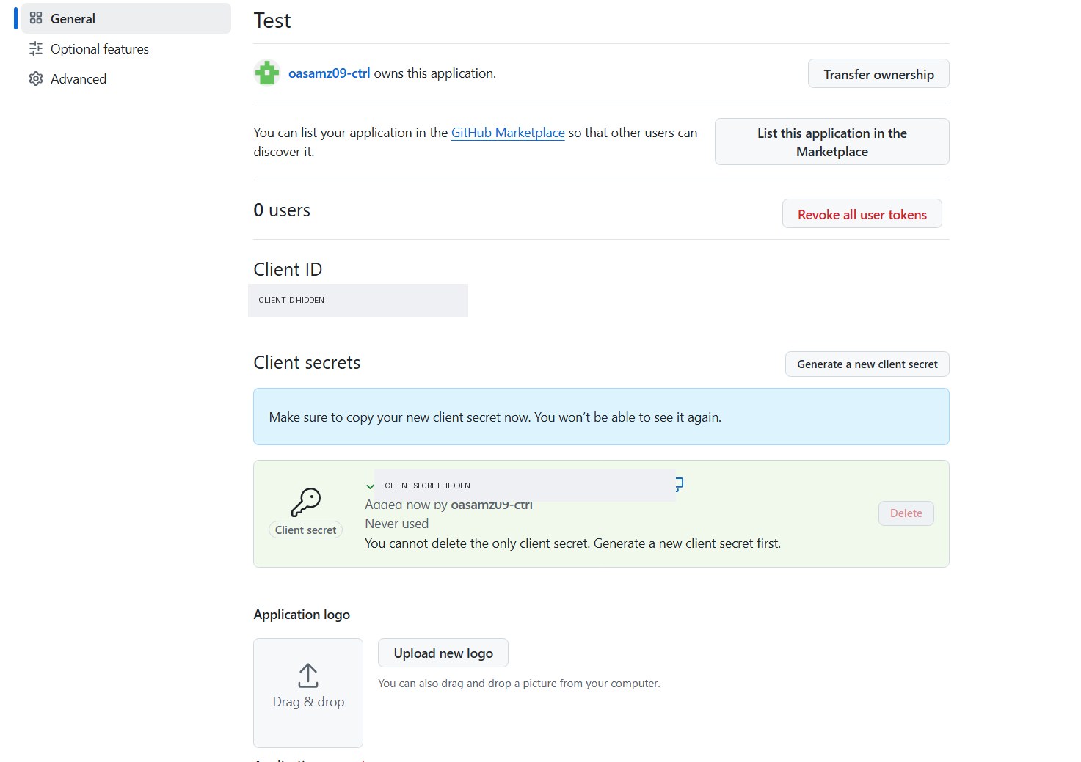Click the 'Make sure to copy' notice text
Screen dimensions: 1081x762
coord(495,417)
